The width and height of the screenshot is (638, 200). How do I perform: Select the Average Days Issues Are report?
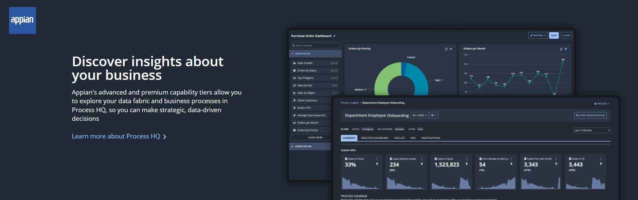coord(311,115)
